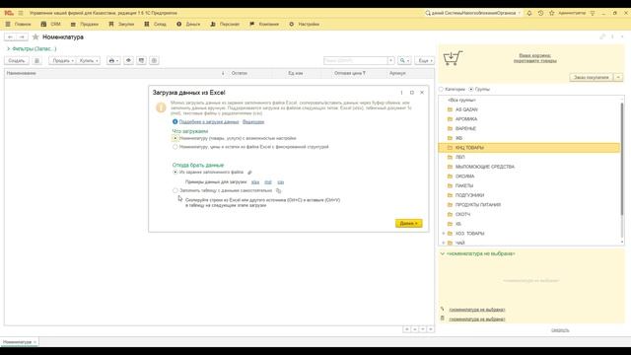Select the КНЦ ТОВАРЫ group
The width and height of the screenshot is (631, 355).
point(529,148)
